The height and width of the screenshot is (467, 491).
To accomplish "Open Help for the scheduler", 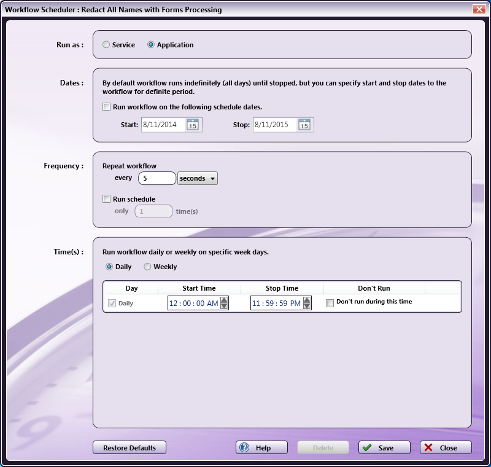I will click(262, 447).
